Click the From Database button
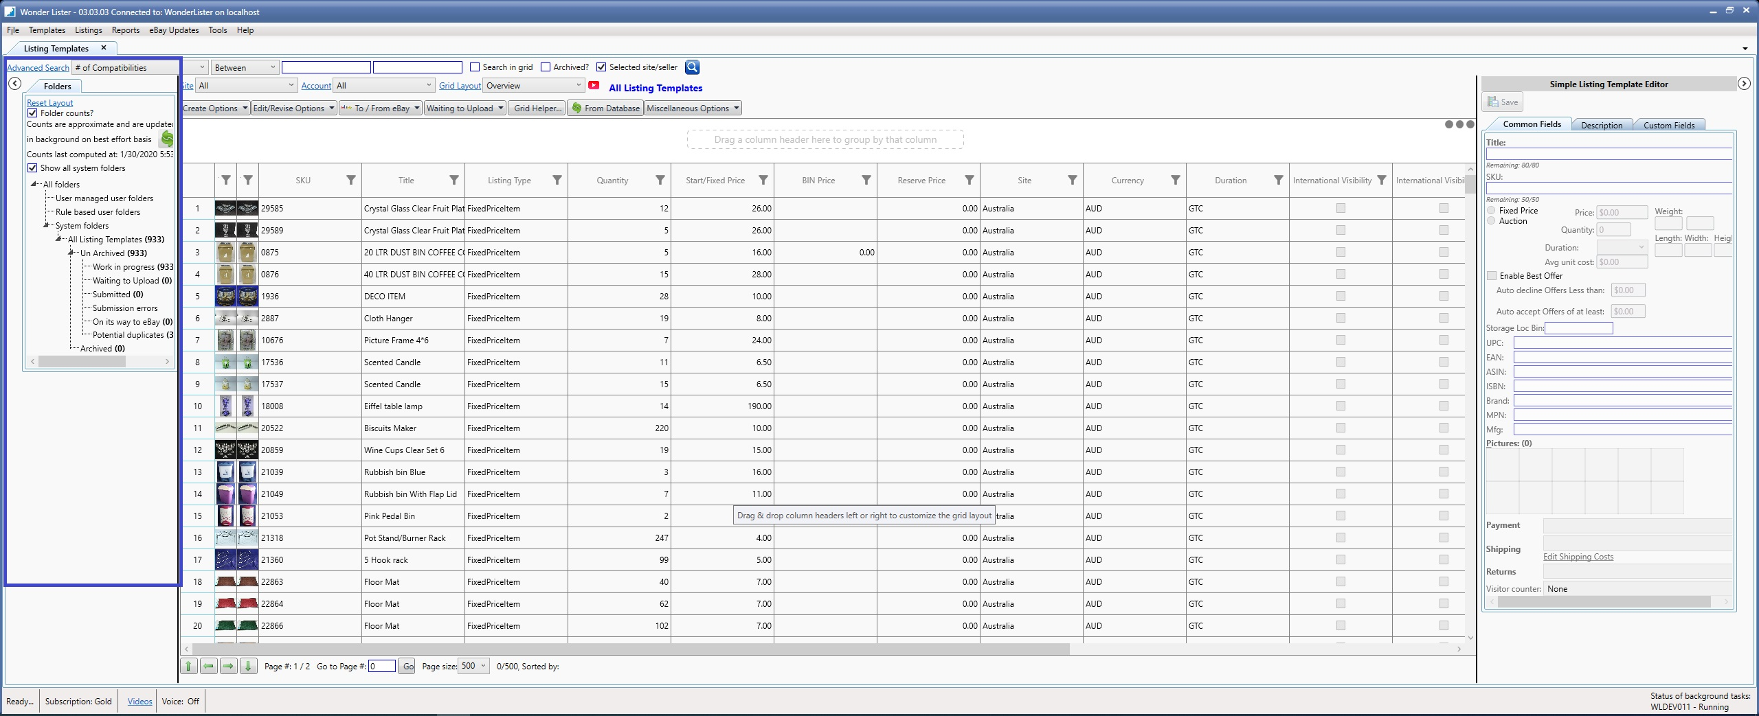Screen dimensions: 1759x716 click(x=605, y=108)
